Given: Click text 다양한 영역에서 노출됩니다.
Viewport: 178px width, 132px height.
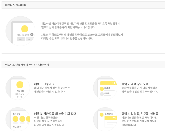Looking at the screenshot, I should coord(49,125).
